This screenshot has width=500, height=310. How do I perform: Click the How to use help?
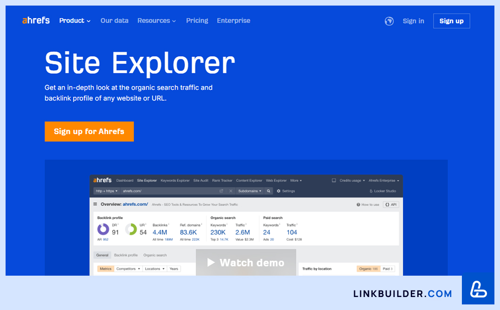coord(368,205)
